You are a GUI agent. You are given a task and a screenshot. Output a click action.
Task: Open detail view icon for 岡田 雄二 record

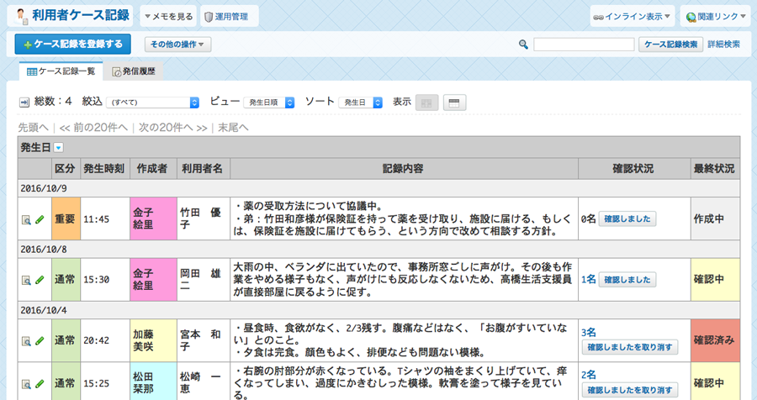(x=26, y=281)
